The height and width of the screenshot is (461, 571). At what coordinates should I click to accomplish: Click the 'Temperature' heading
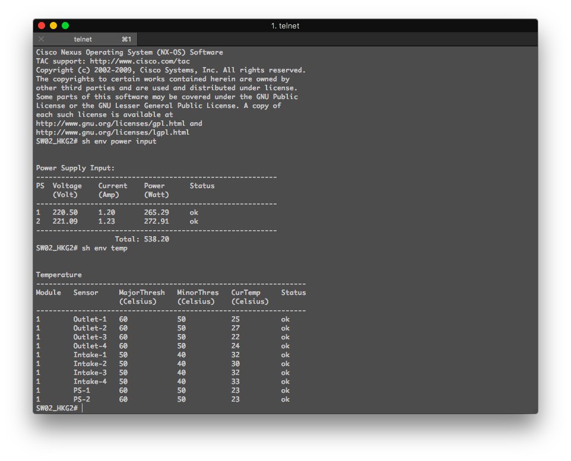point(59,275)
